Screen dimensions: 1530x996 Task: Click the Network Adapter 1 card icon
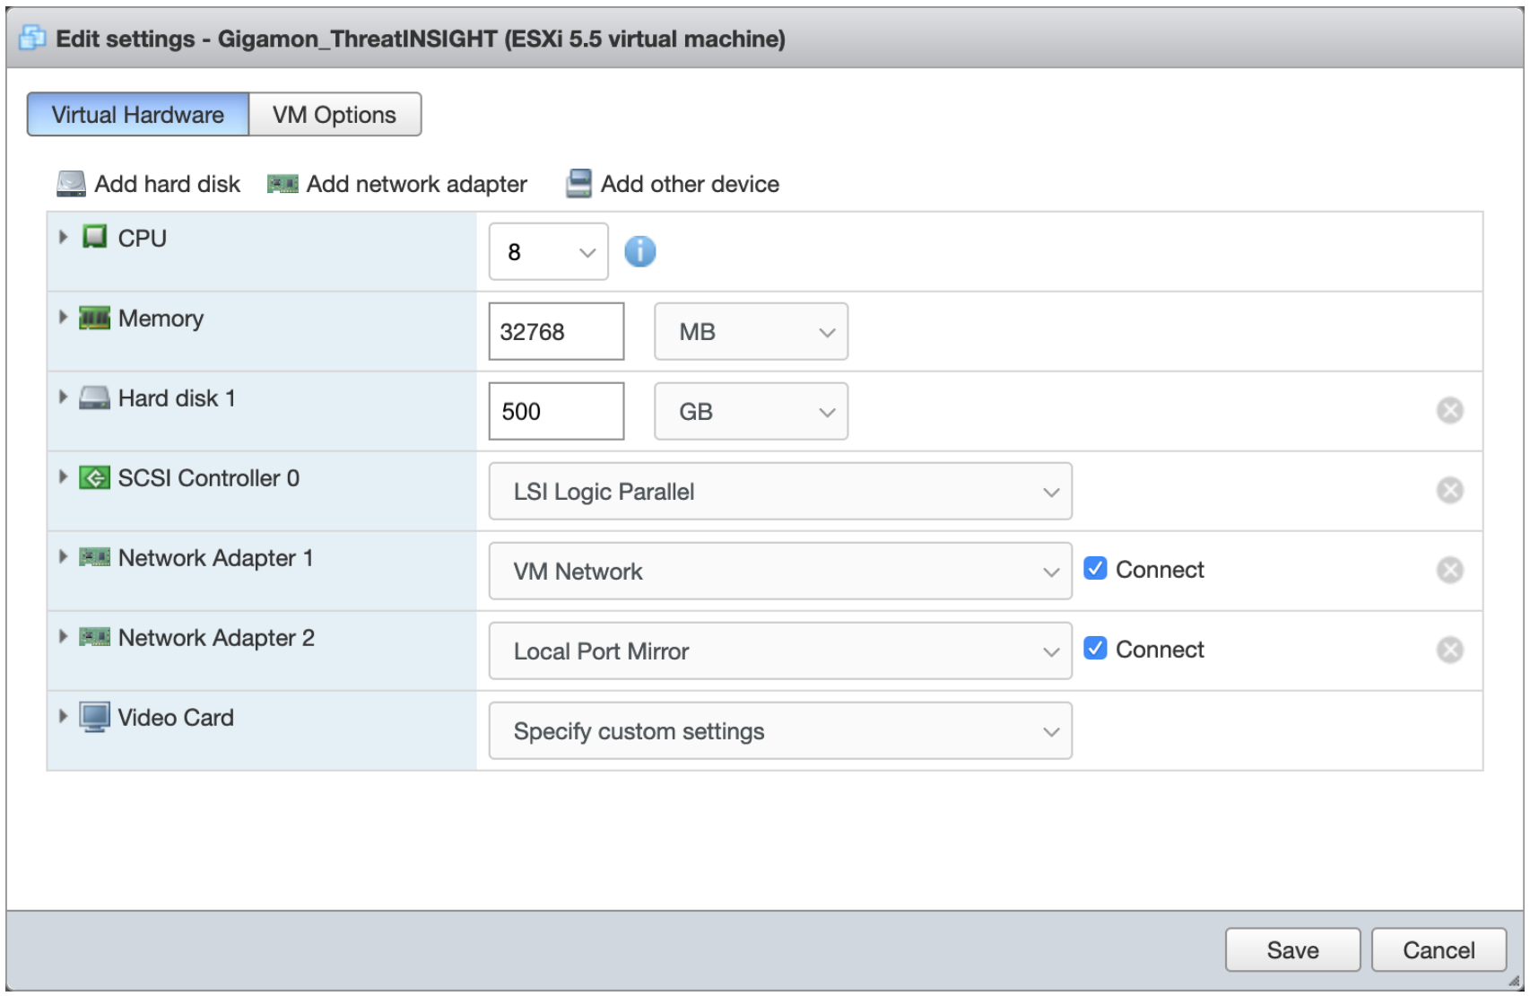click(x=94, y=557)
